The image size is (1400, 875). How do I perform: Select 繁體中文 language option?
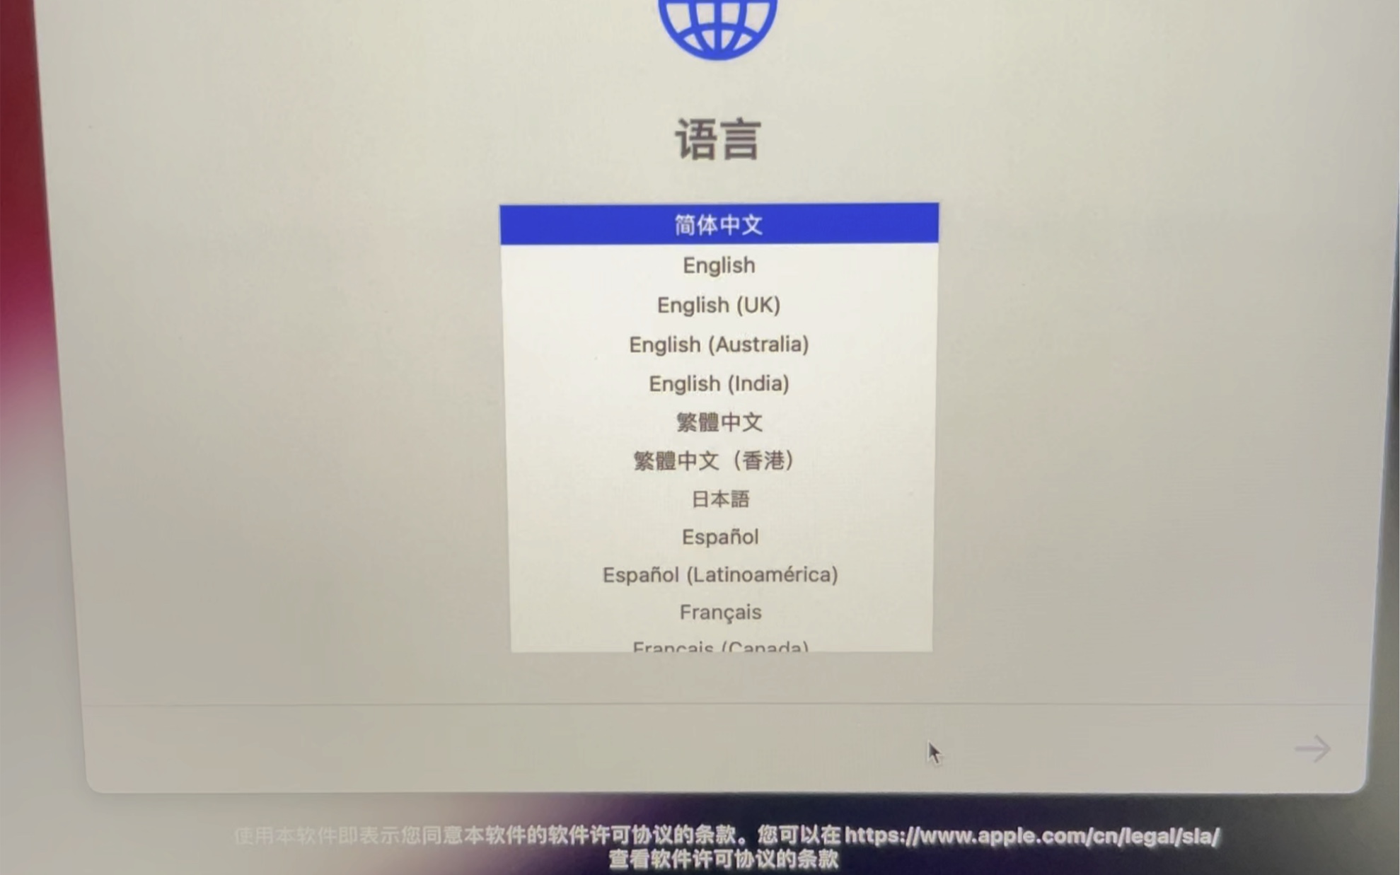click(719, 422)
